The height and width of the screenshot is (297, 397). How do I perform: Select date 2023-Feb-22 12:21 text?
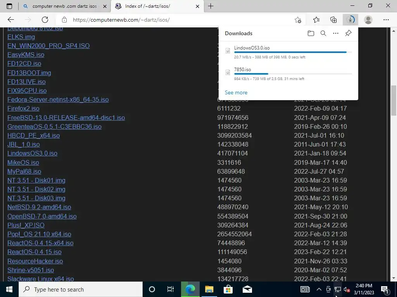(321, 252)
